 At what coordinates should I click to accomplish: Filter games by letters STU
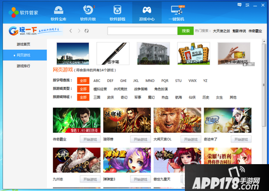coord(178,81)
